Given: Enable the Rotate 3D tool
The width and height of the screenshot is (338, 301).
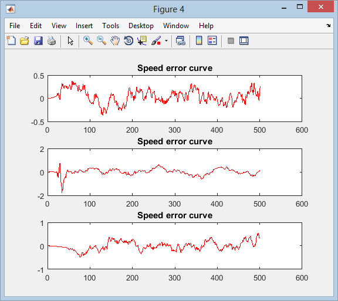Looking at the screenshot, I should [129, 40].
